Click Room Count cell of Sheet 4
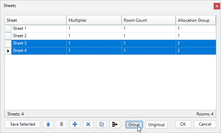 click(x=149, y=51)
